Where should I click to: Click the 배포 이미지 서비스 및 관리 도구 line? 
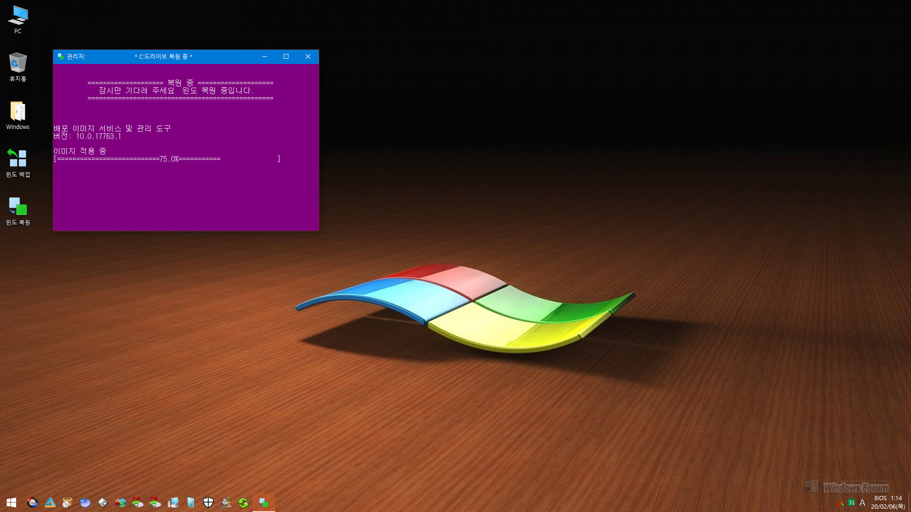tap(112, 128)
